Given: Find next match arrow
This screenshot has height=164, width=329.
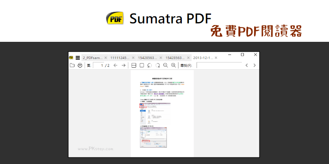Looking at the screenshot, I should tap(255, 65).
